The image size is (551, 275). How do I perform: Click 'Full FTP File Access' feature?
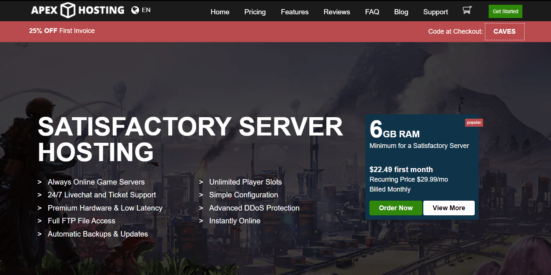click(x=81, y=221)
